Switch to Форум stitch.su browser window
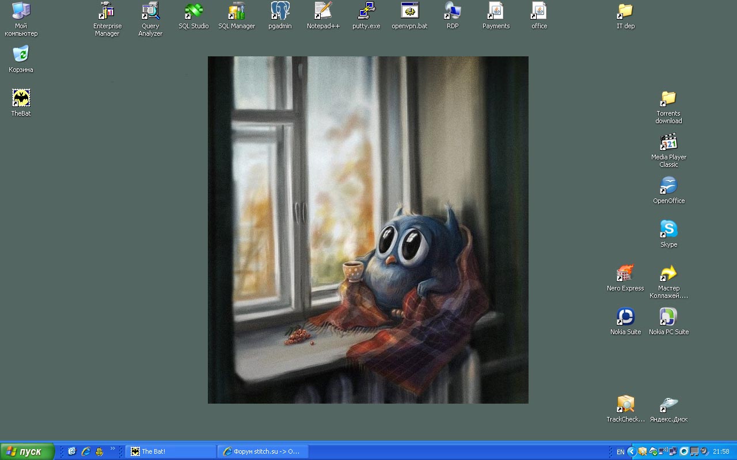Screen dimensions: 737x460 pos(263,451)
